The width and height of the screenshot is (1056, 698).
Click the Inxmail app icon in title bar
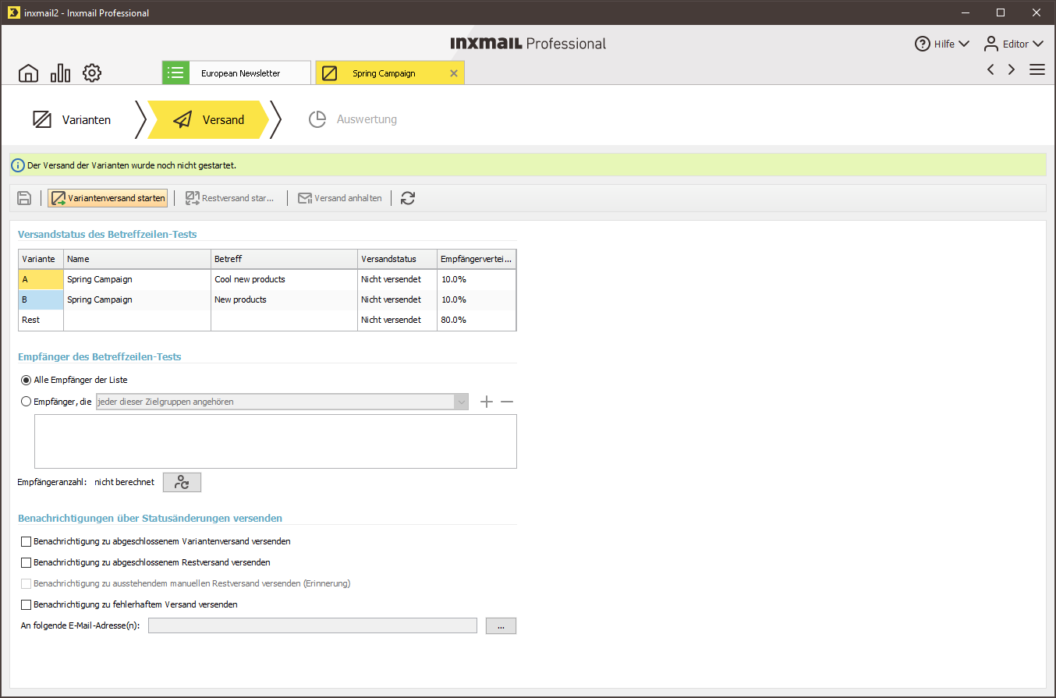pyautogui.click(x=12, y=12)
